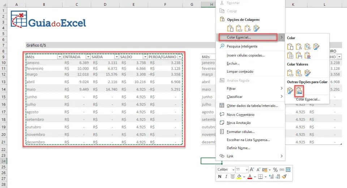Select column header E
347x188 pixels.
(133, 4)
